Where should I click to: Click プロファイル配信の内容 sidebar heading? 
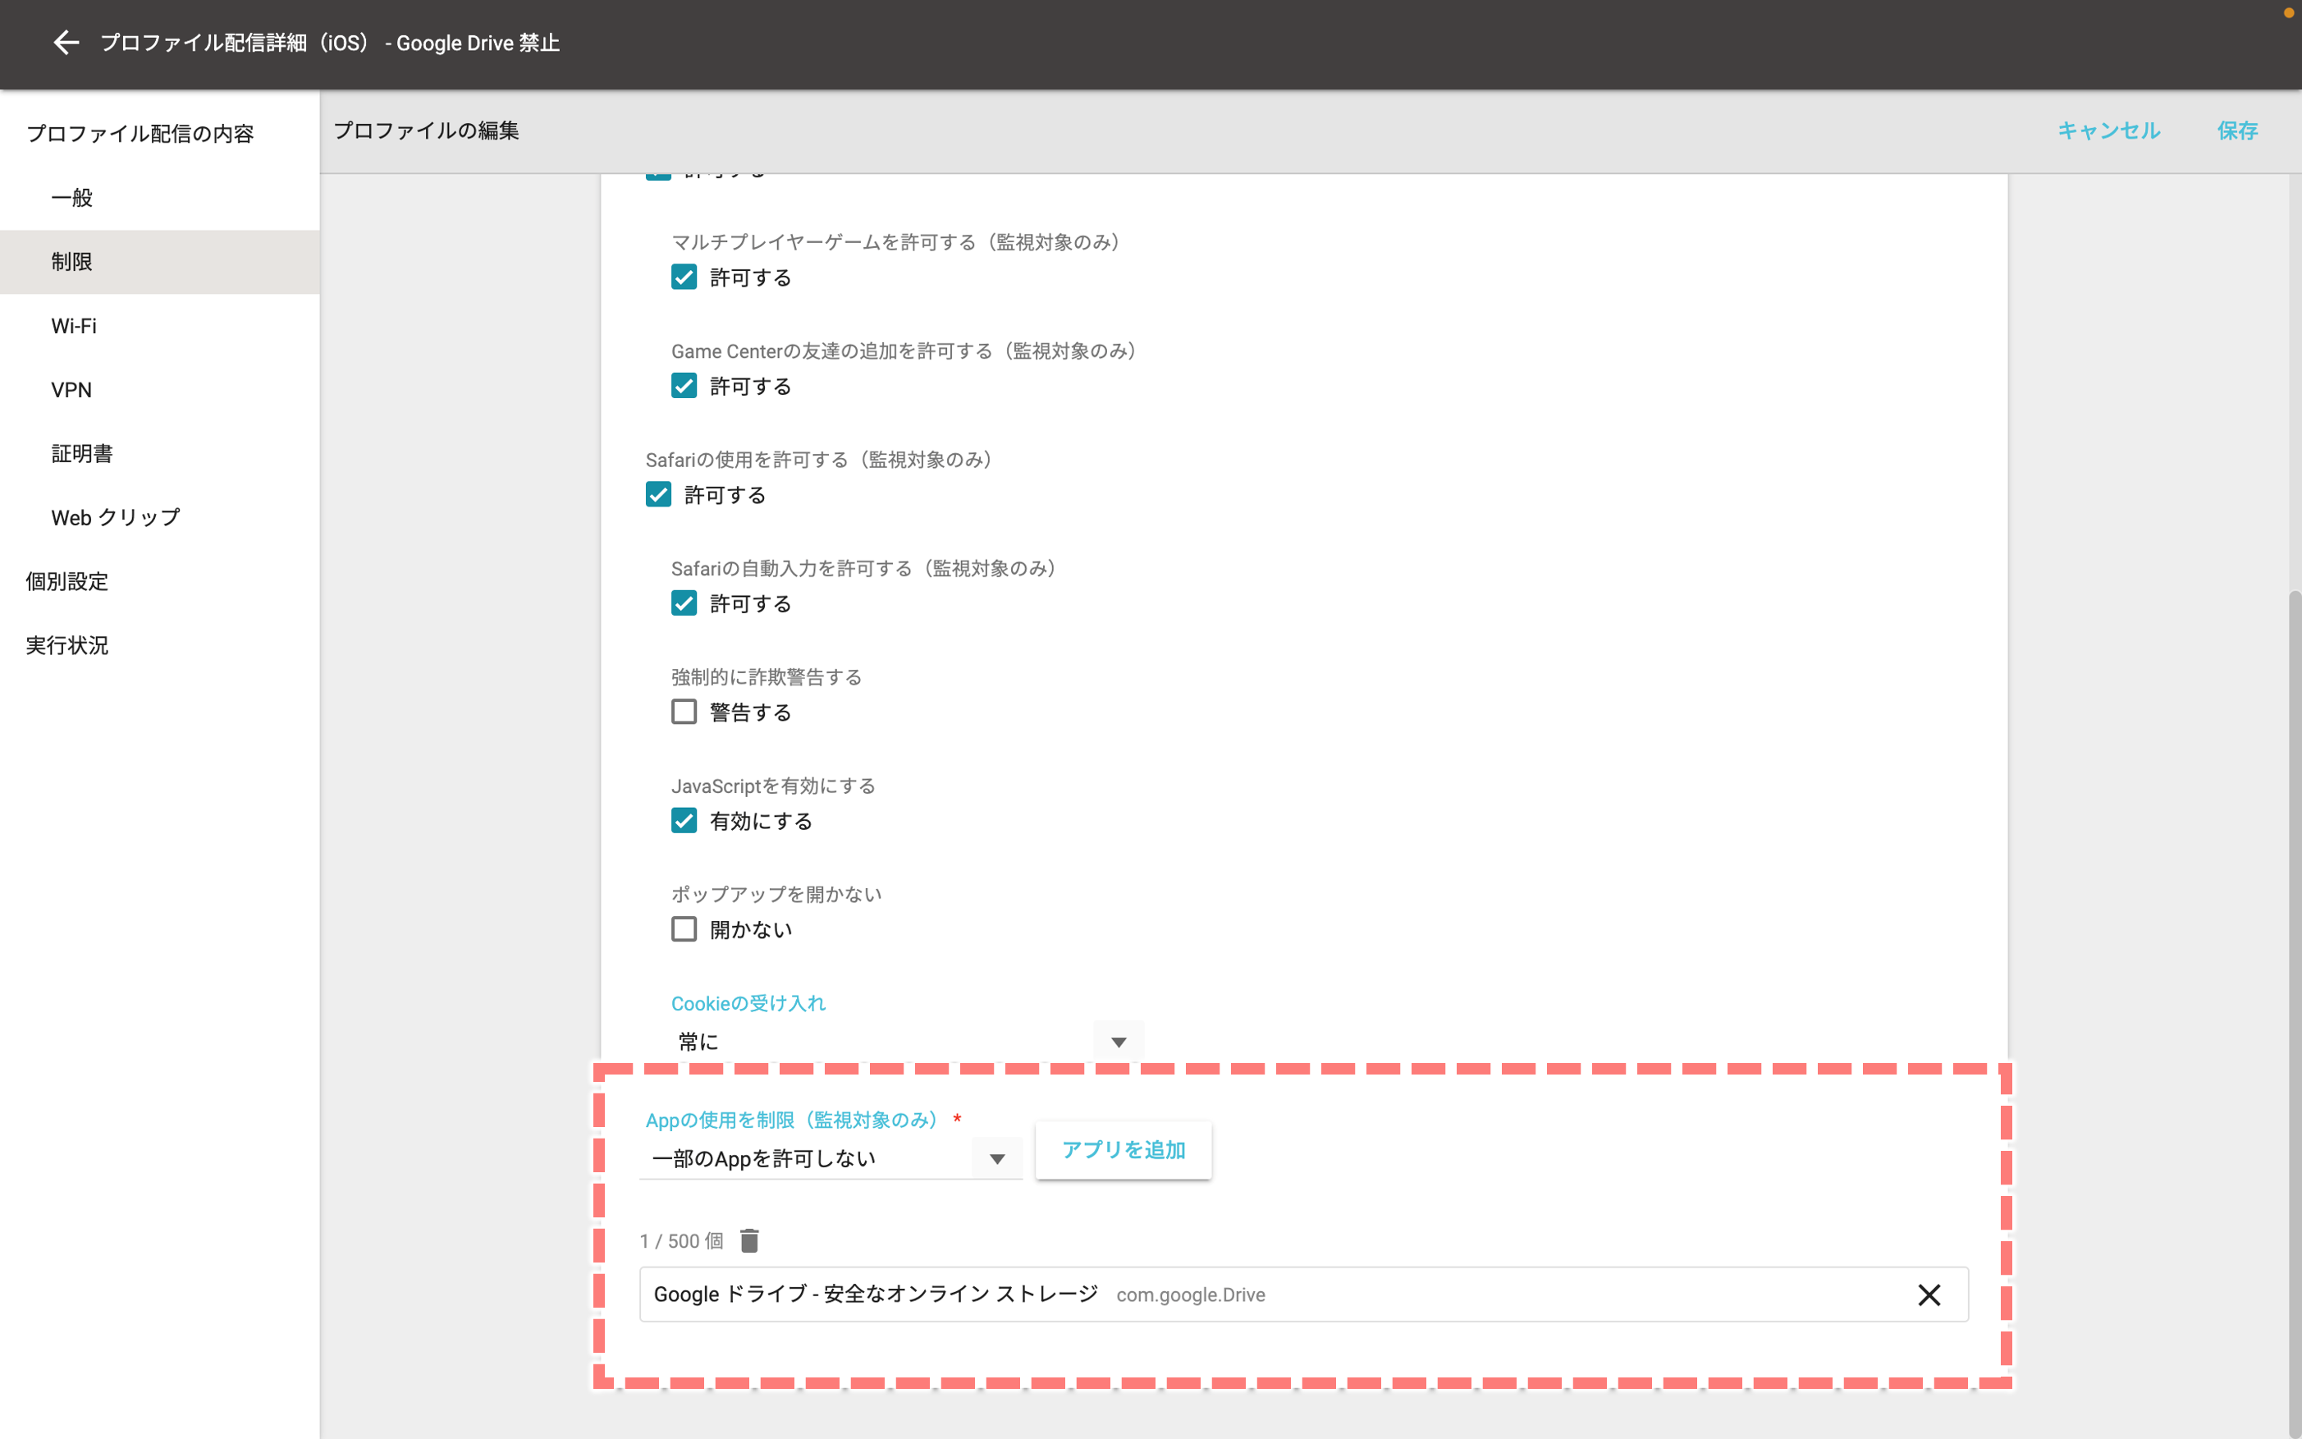(x=140, y=133)
